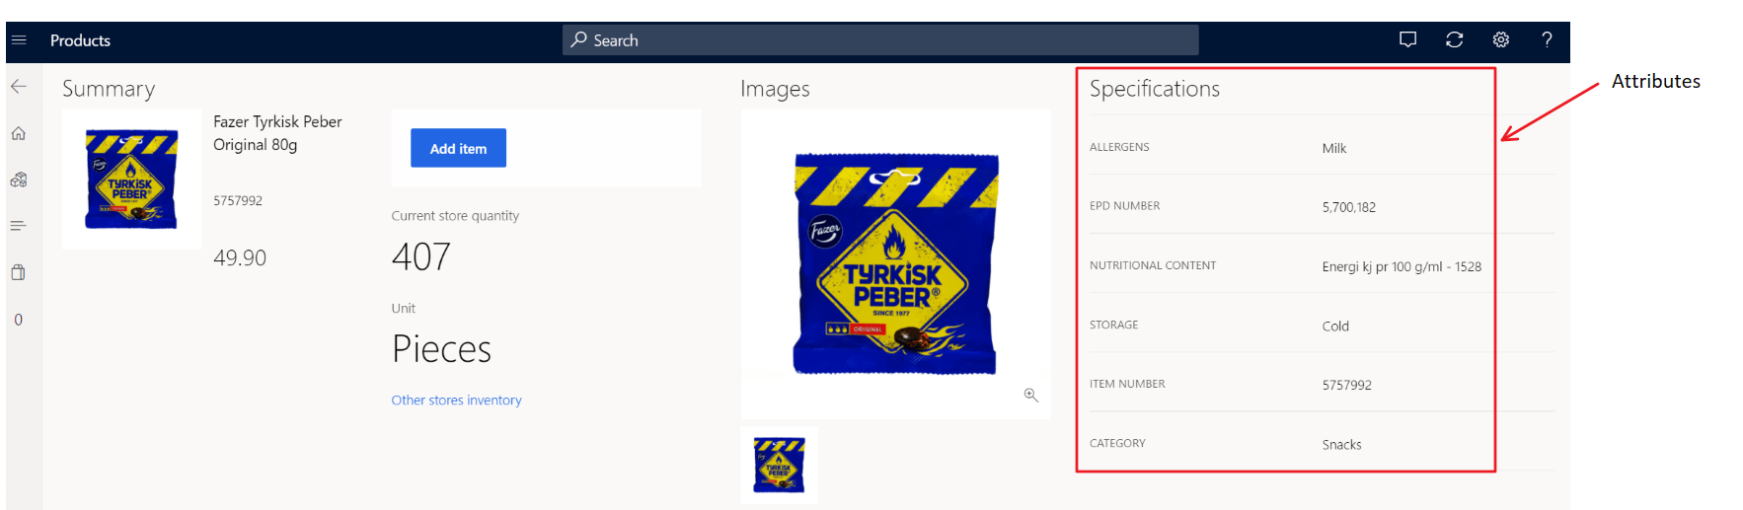This screenshot has width=1743, height=510.
Task: Select the Category Snacks specification row
Action: click(x=1283, y=444)
